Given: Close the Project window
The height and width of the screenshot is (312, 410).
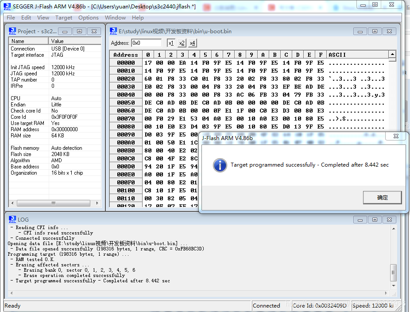Looking at the screenshot, I should coord(94,31).
